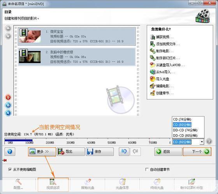Click the grey help icon beside disc type dropdown
Image resolution: width=218 pixels, height=194 pixels.
209,141
